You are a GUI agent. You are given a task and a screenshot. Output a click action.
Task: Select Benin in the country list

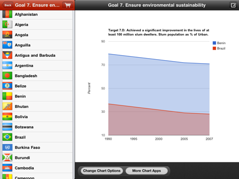click(x=37, y=96)
